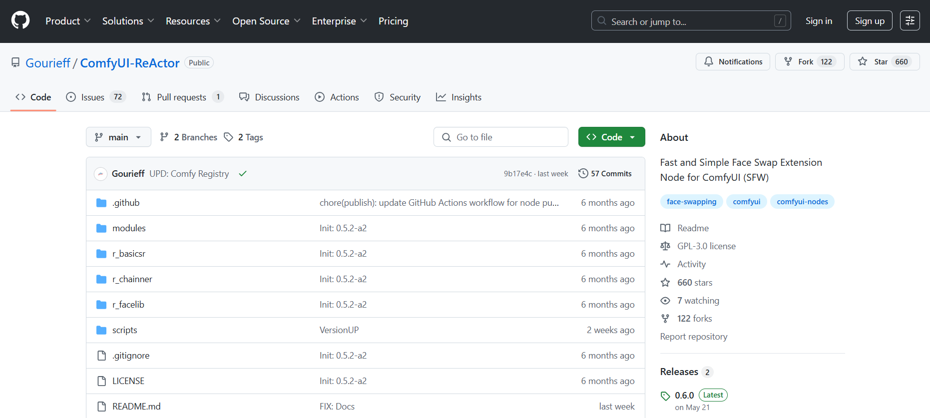Focus the Search or jump to field
The image size is (930, 418).
tap(691, 21)
